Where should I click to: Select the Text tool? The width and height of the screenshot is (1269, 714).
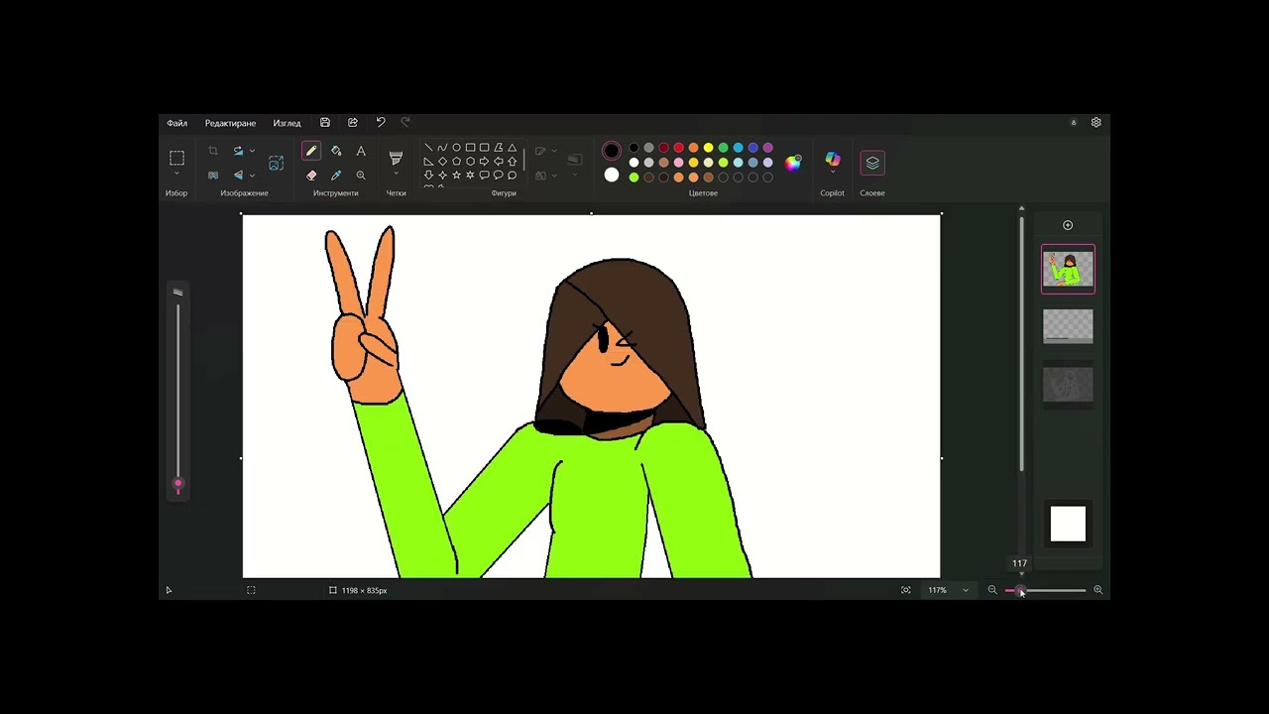point(361,151)
